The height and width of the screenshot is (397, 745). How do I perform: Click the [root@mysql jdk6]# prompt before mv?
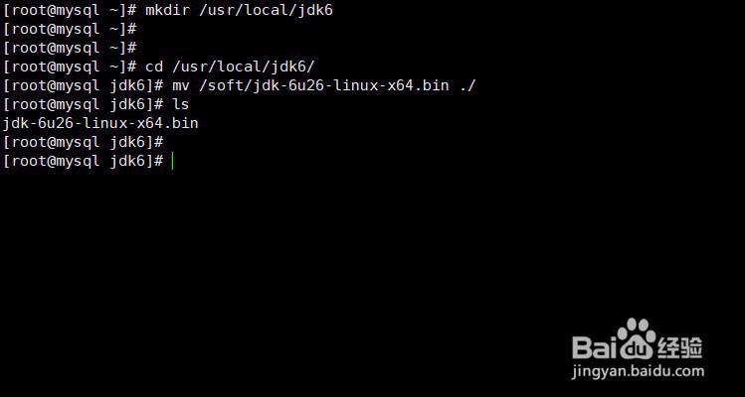point(83,85)
